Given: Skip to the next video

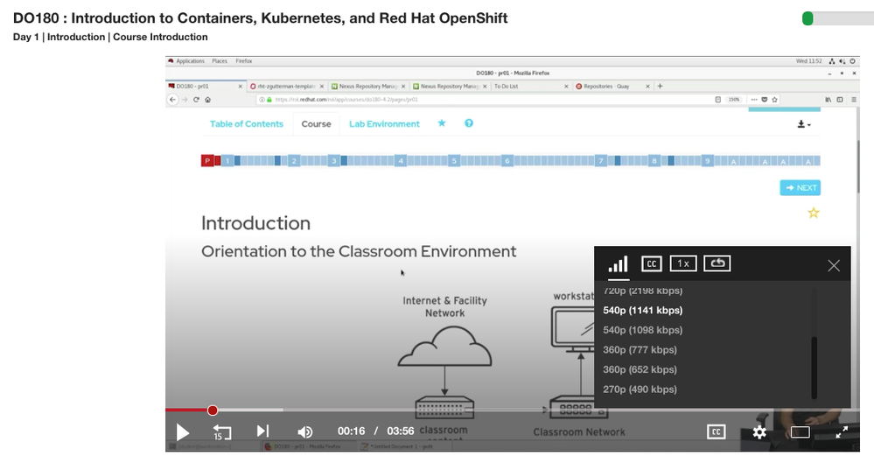Looking at the screenshot, I should click(262, 431).
